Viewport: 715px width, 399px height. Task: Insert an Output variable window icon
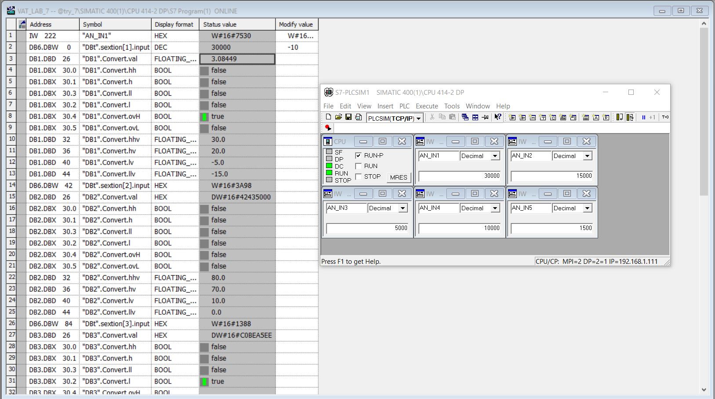click(x=523, y=117)
